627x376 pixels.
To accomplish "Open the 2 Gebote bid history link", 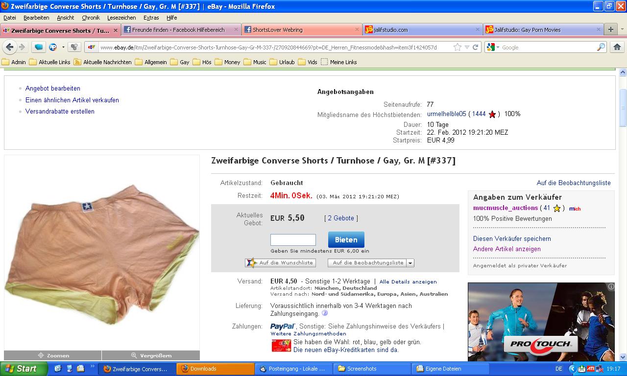I will 340,218.
